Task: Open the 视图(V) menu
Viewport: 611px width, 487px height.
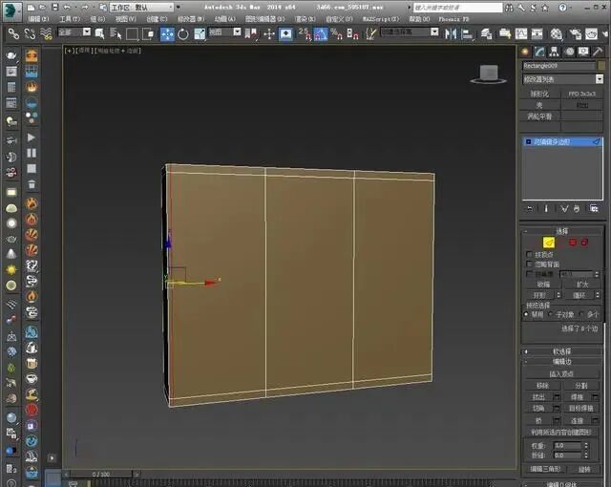Action: tap(125, 19)
